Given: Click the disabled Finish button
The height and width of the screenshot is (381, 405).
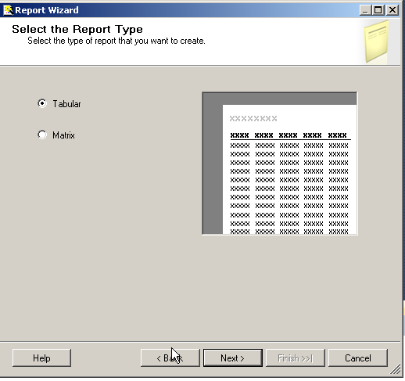Looking at the screenshot, I should click(x=296, y=358).
